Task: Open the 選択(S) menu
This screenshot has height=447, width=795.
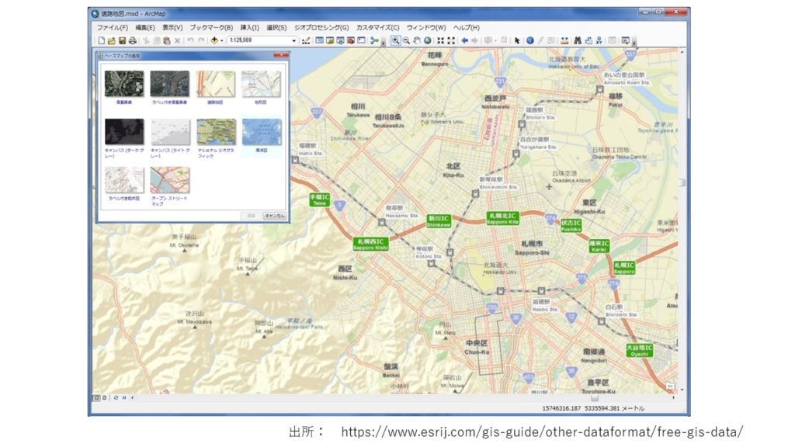Action: [276, 27]
